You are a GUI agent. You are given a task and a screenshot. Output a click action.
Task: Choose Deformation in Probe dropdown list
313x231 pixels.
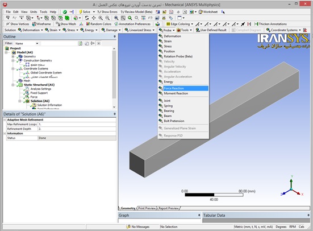(x=183, y=36)
